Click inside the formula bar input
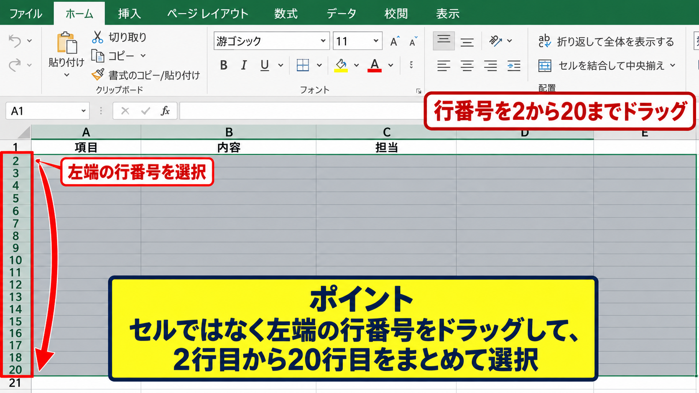Screen dimensions: 699x393 tap(302, 111)
